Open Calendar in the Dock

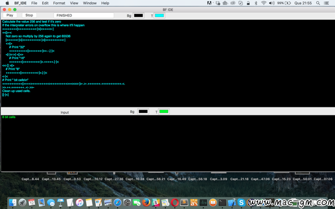(x=32, y=202)
